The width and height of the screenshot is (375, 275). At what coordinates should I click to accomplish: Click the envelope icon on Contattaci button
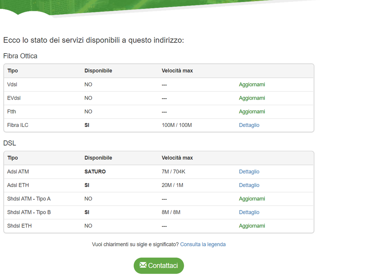(143, 265)
